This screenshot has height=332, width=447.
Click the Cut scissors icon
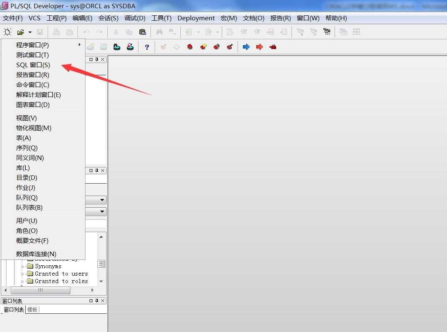pyautogui.click(x=116, y=32)
